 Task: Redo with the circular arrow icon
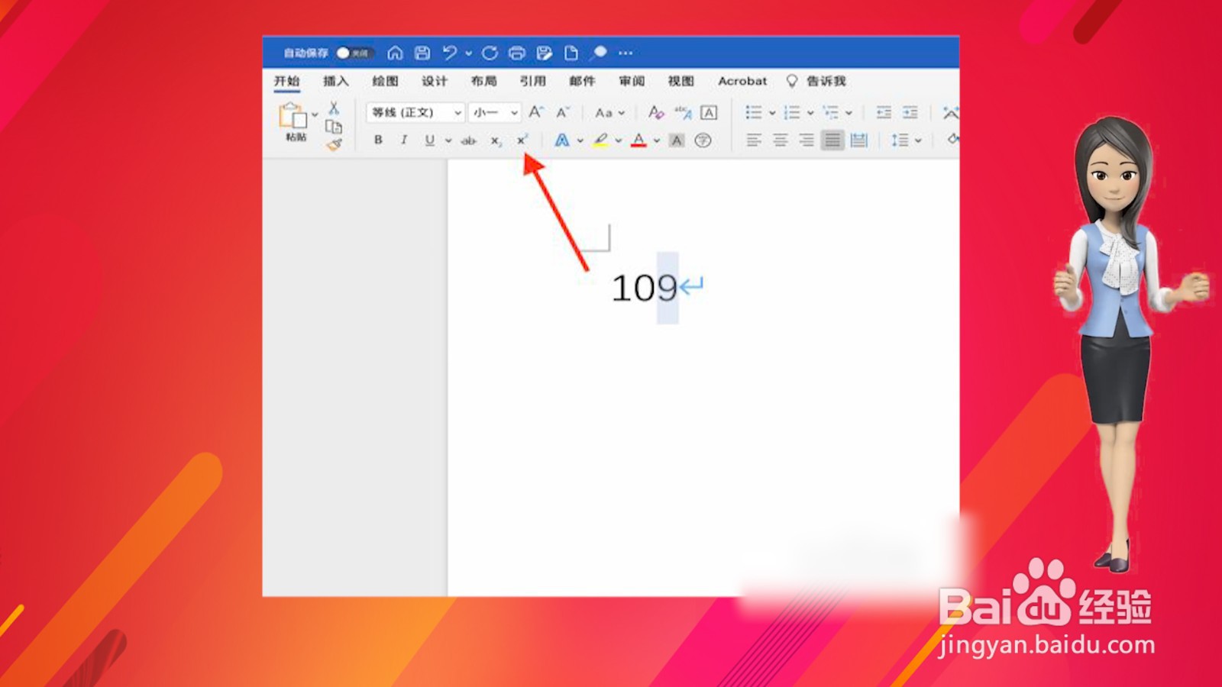point(490,53)
